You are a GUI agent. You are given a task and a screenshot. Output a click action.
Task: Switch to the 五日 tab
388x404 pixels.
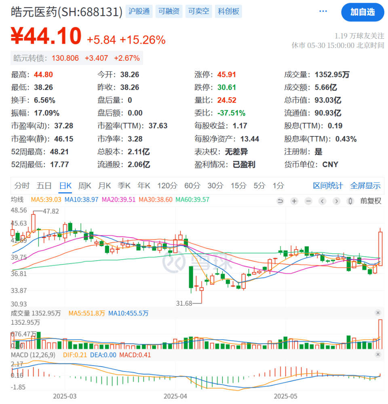(44, 185)
